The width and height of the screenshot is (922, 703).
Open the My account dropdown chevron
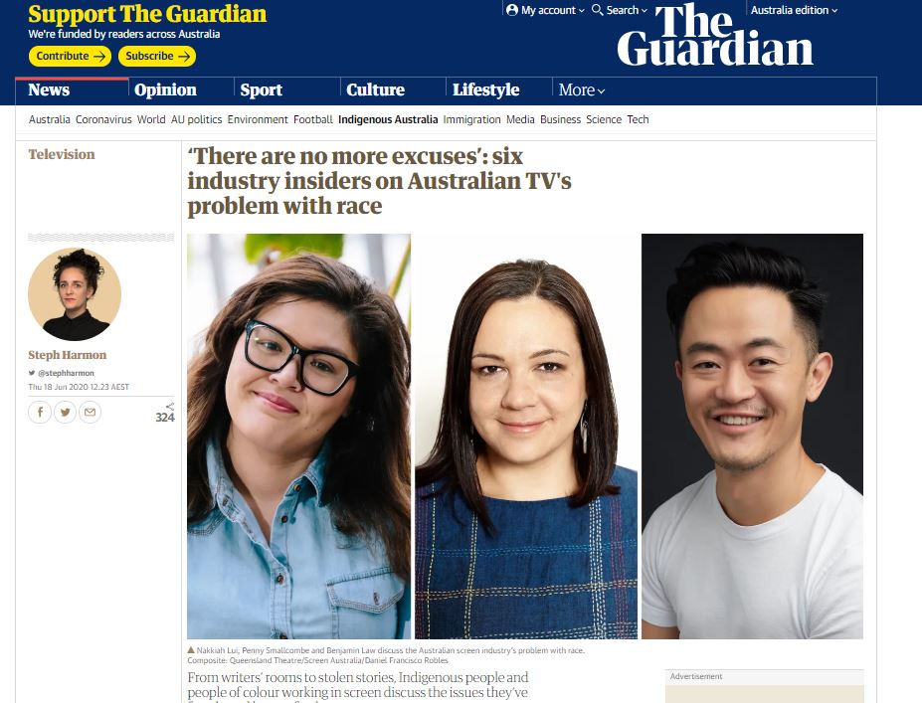582,11
